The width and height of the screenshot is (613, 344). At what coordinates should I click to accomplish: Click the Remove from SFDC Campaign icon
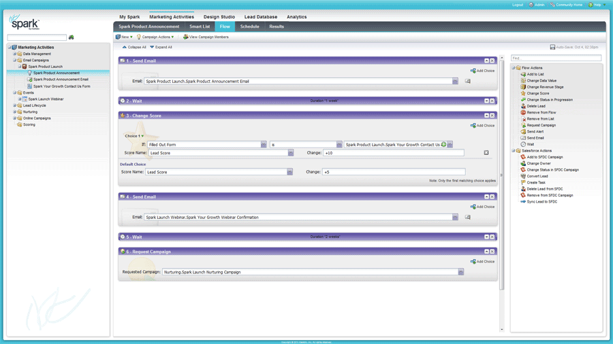523,195
